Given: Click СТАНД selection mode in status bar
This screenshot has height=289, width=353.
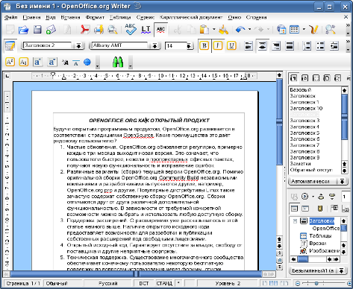Looking at the screenshot, I should (164, 283).
